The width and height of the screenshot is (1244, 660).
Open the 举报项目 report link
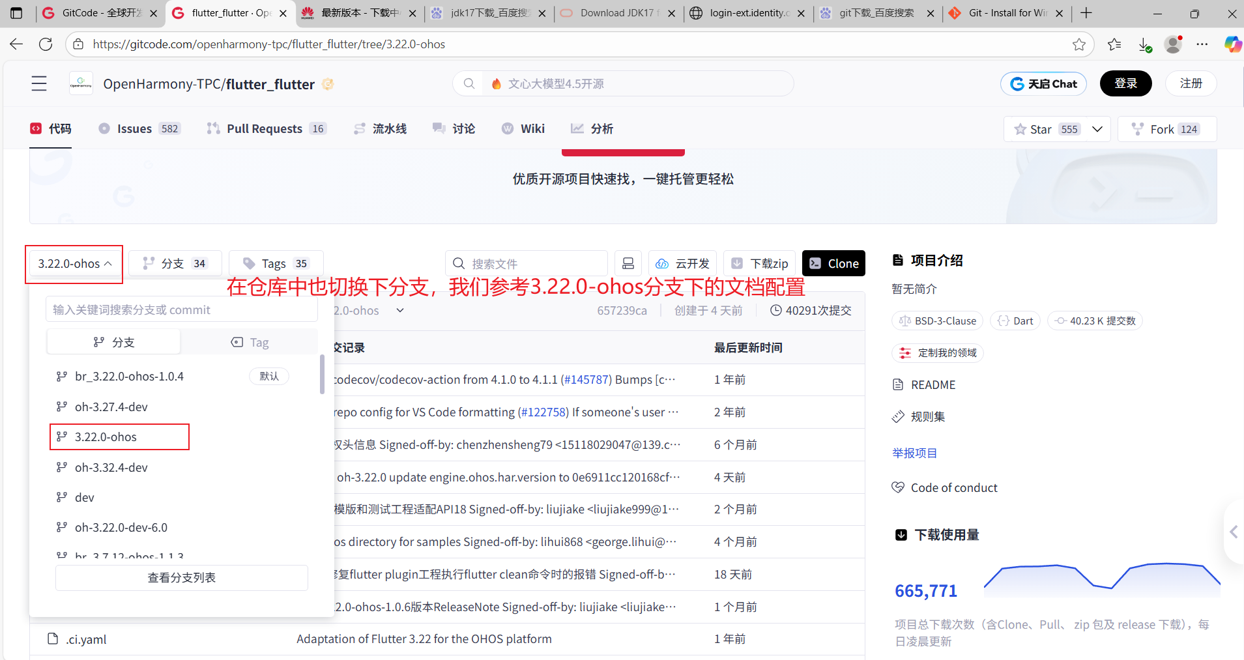pyautogui.click(x=914, y=453)
